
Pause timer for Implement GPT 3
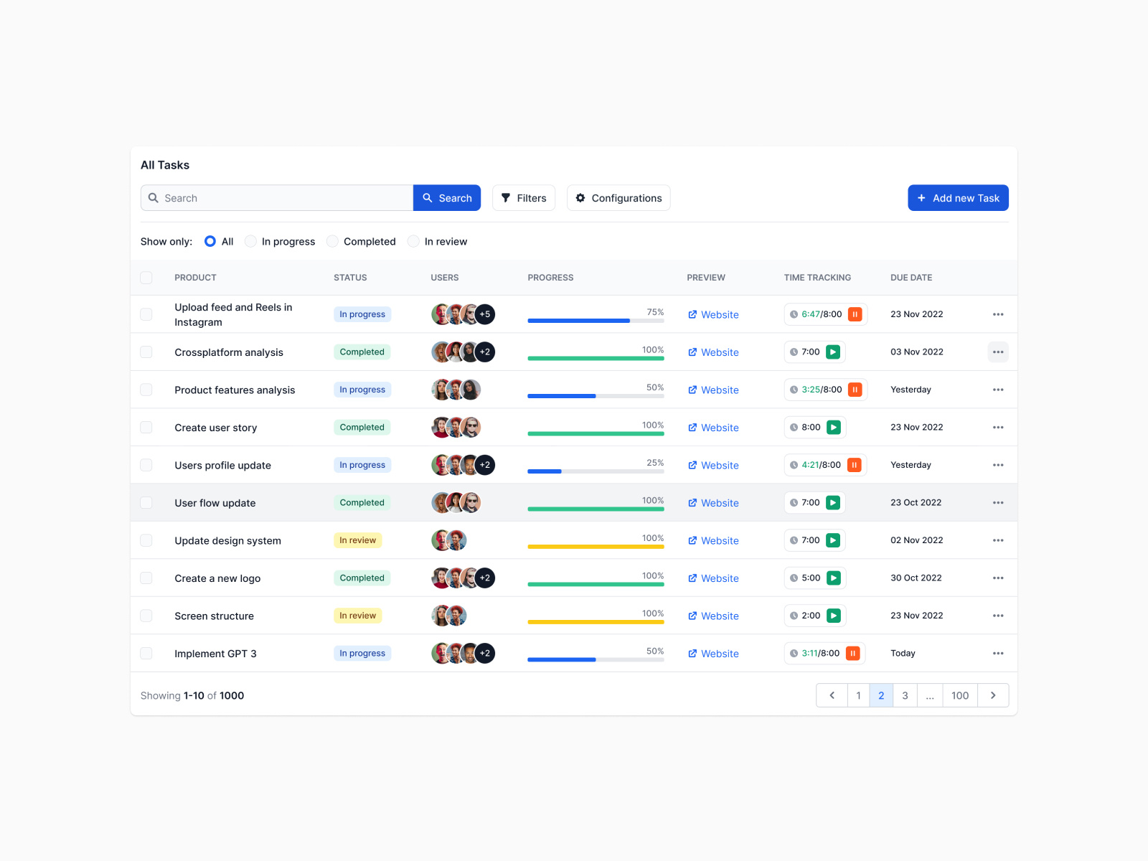click(853, 654)
